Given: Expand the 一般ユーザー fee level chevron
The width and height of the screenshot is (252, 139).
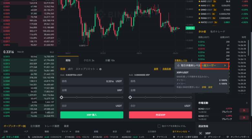Looking at the screenshot, I should coord(225,66).
